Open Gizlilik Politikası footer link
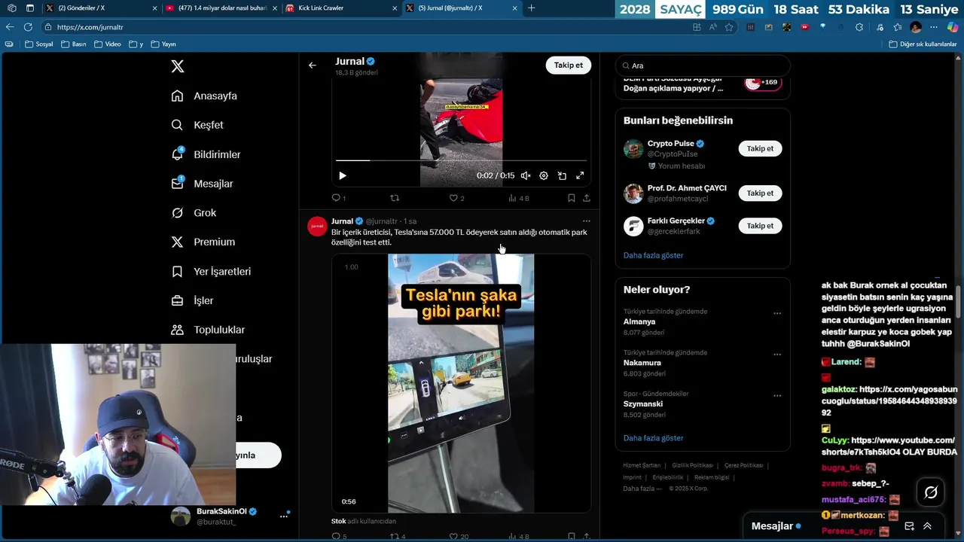Screen dimensions: 964x542 pos(692,465)
